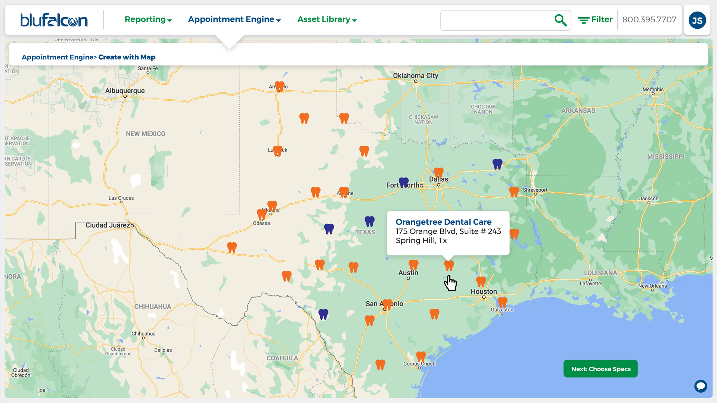
Task: Click the Next: Choose Specs button
Action: pos(600,369)
